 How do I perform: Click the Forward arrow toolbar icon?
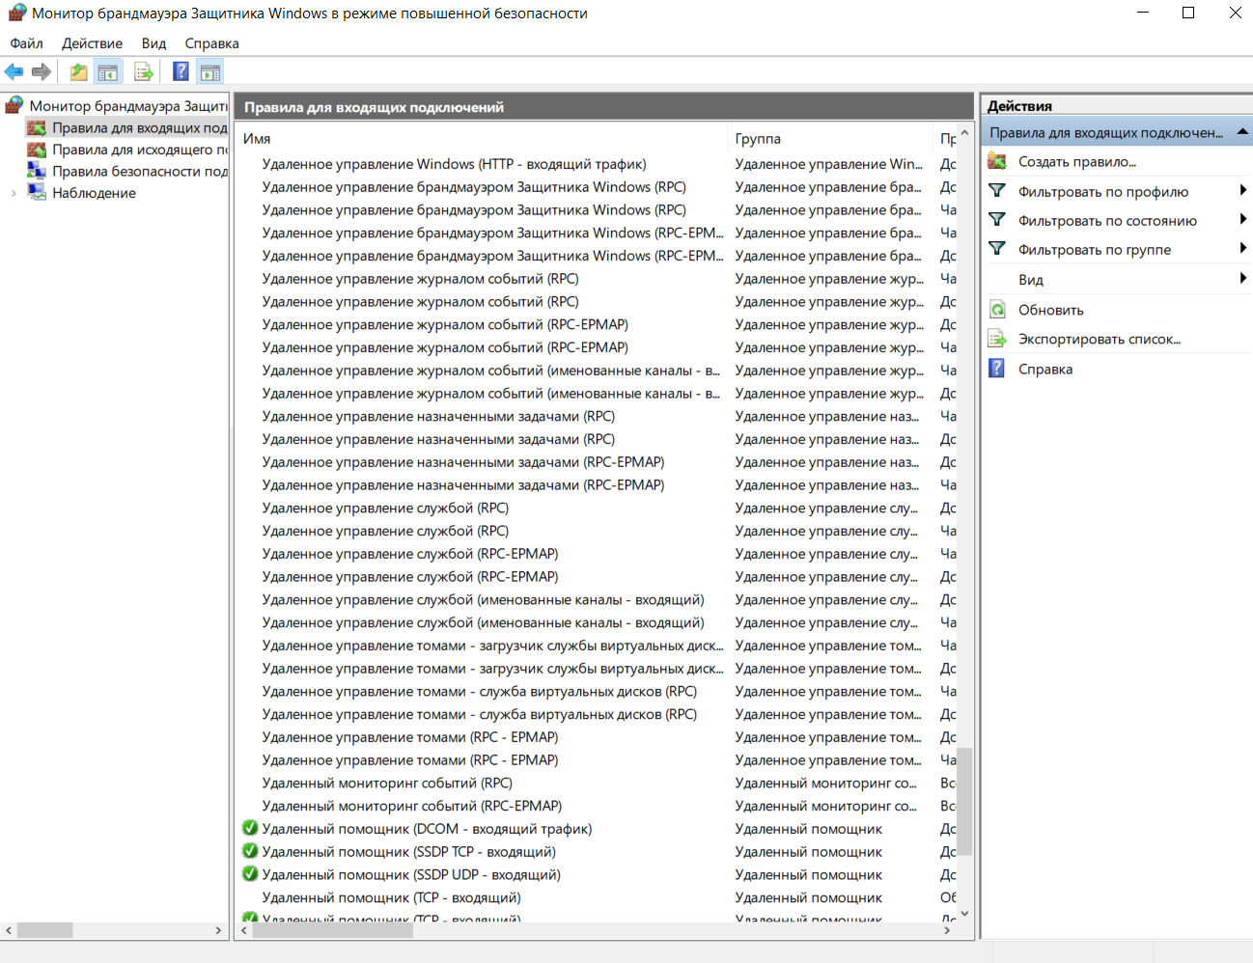[x=41, y=71]
